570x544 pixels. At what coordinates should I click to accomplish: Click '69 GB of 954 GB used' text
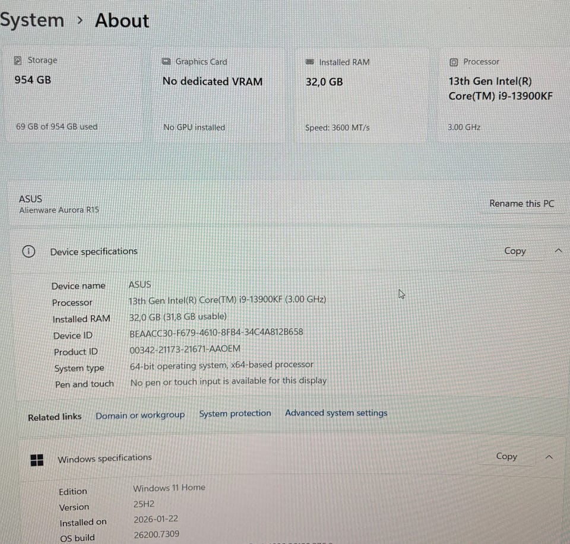point(57,127)
